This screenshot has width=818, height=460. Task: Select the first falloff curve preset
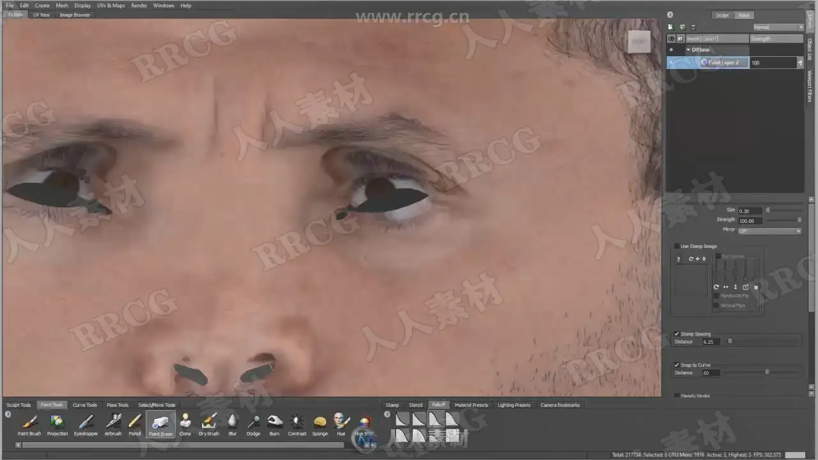[x=403, y=419]
